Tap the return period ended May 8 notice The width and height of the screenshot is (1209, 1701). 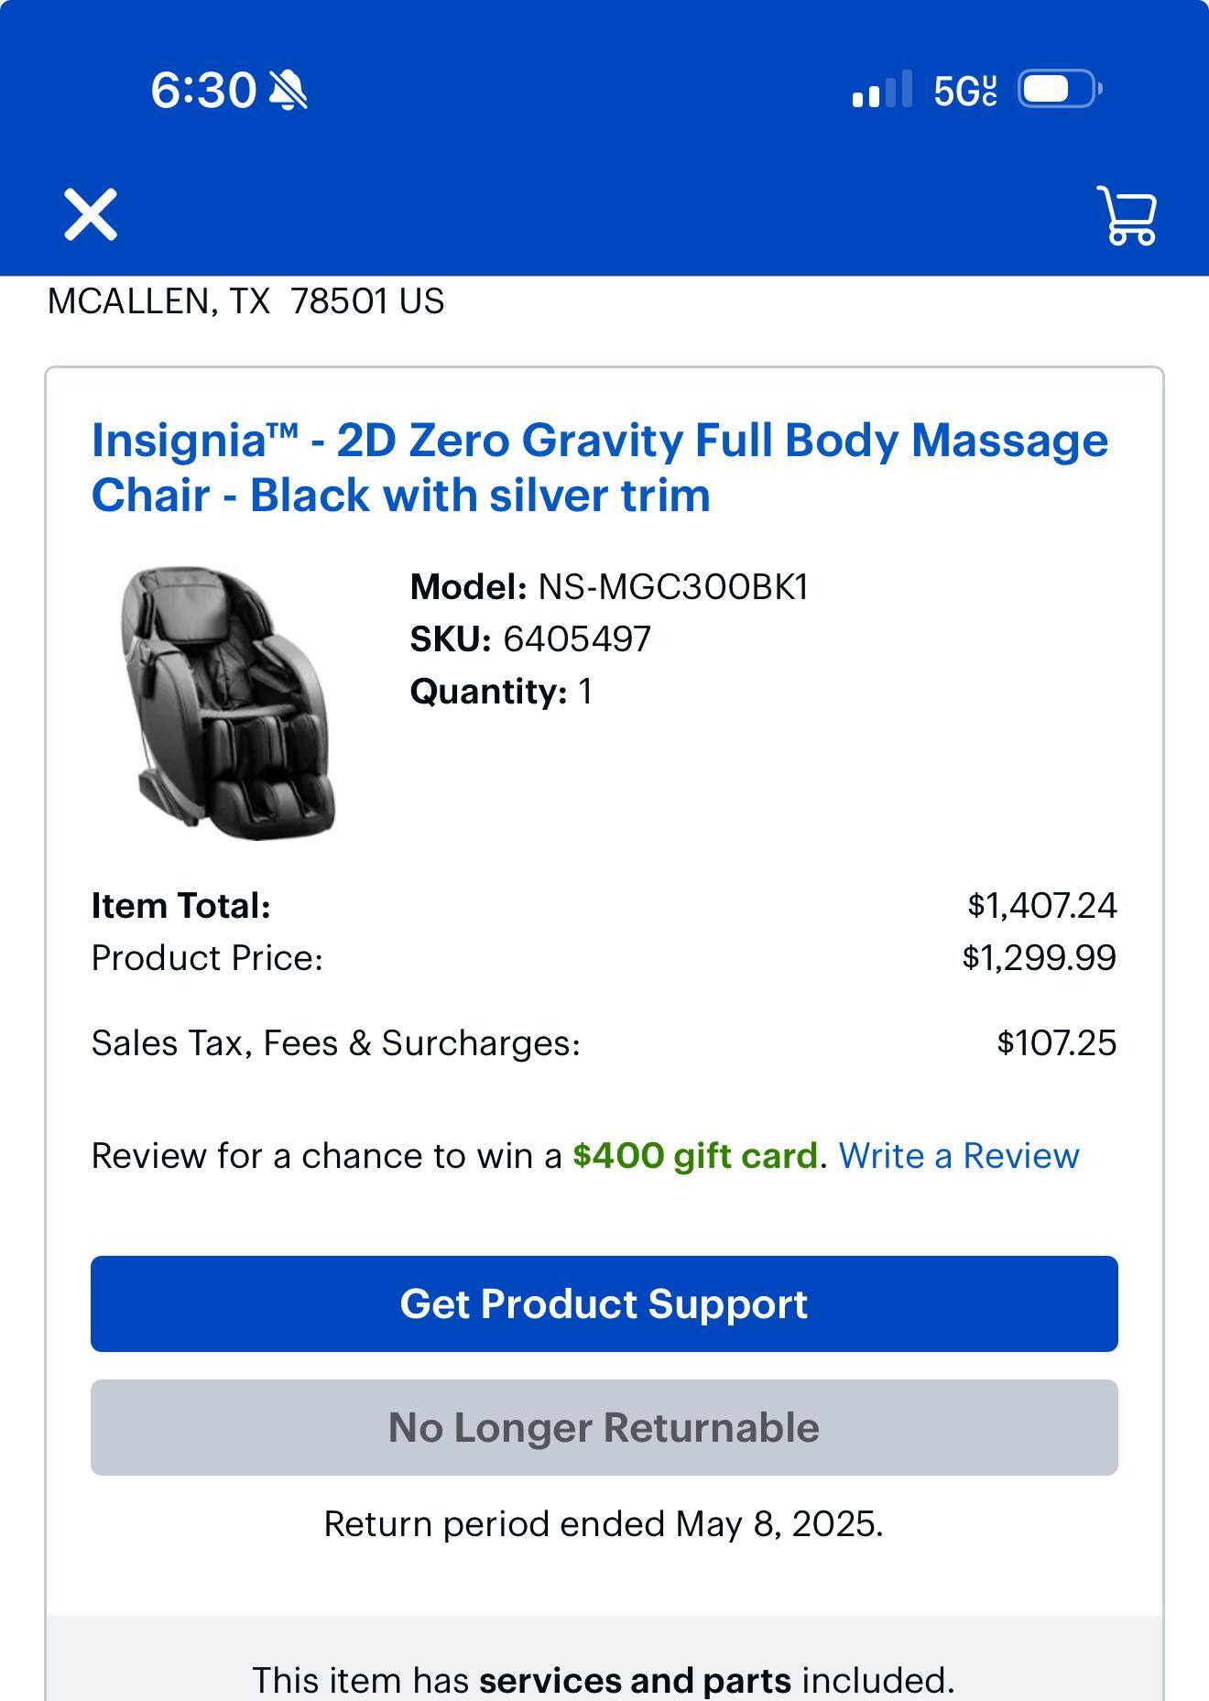604,1524
